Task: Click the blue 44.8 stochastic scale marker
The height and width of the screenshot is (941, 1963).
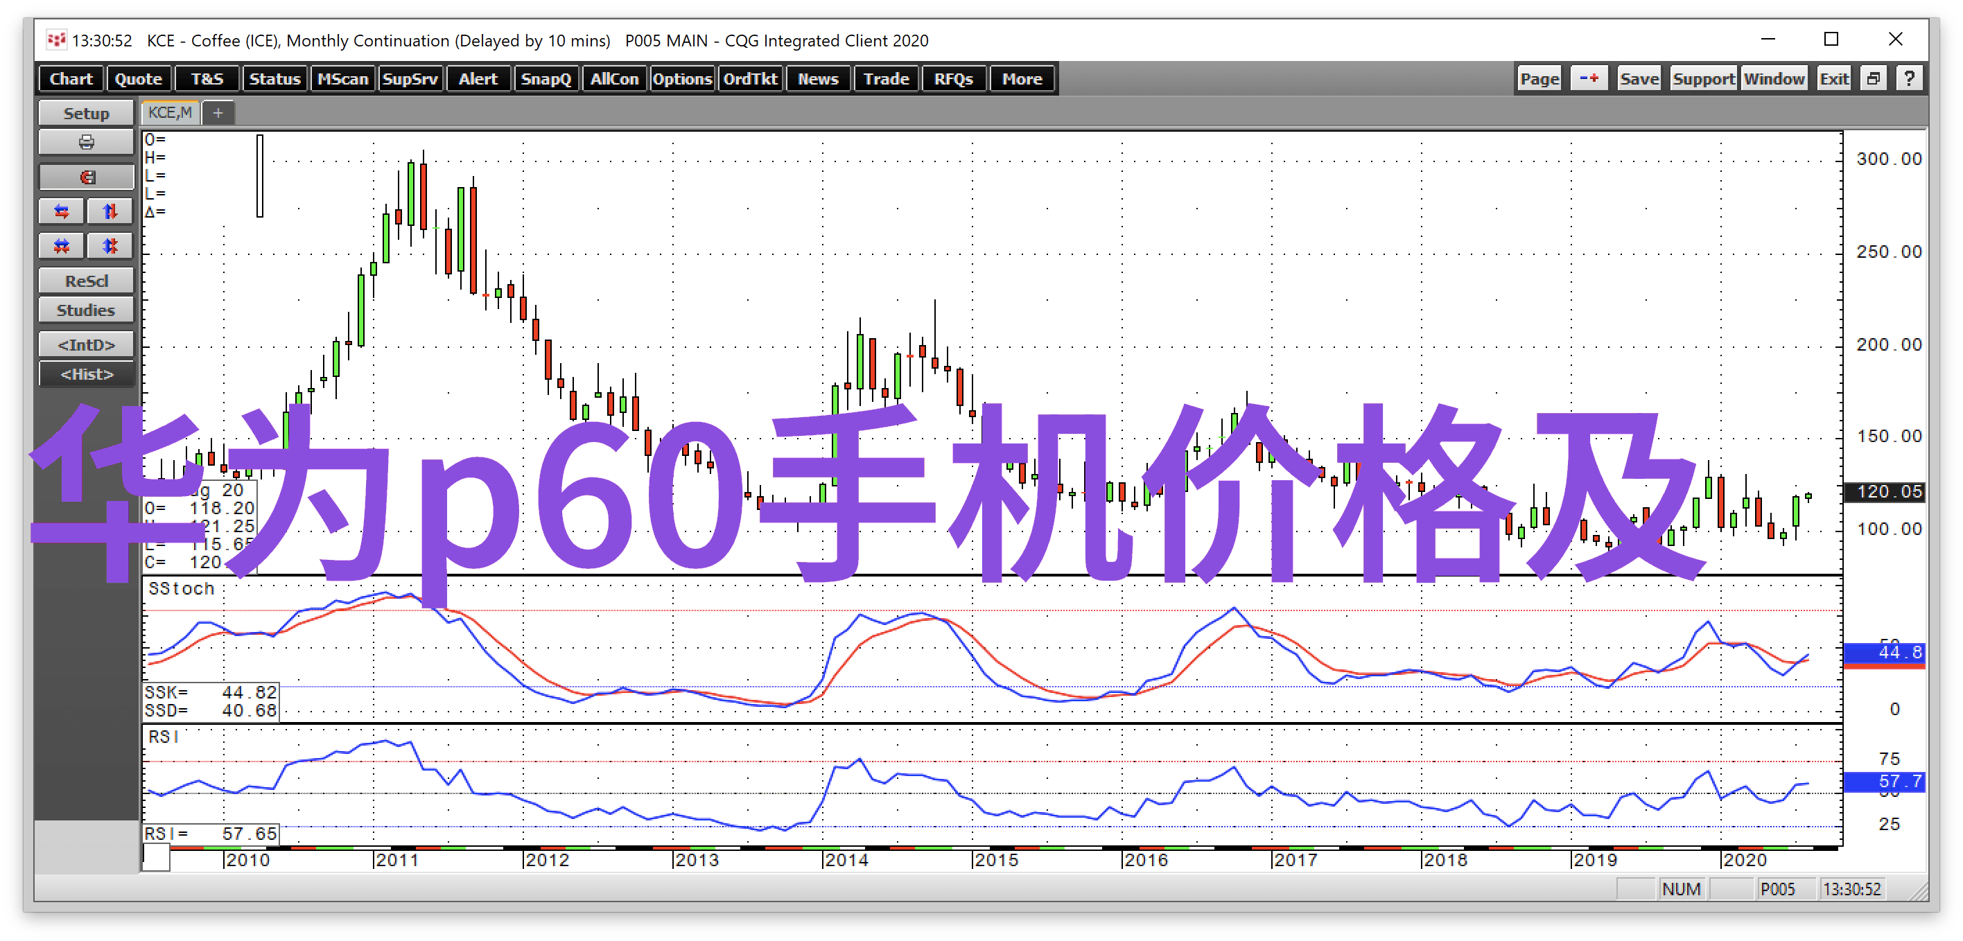Action: 1884,652
